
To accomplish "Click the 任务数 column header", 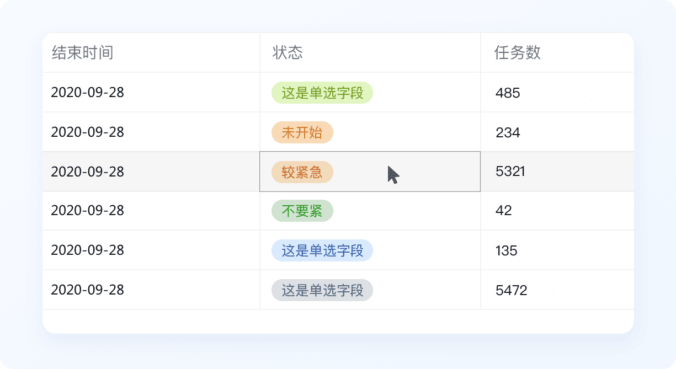I will point(517,53).
